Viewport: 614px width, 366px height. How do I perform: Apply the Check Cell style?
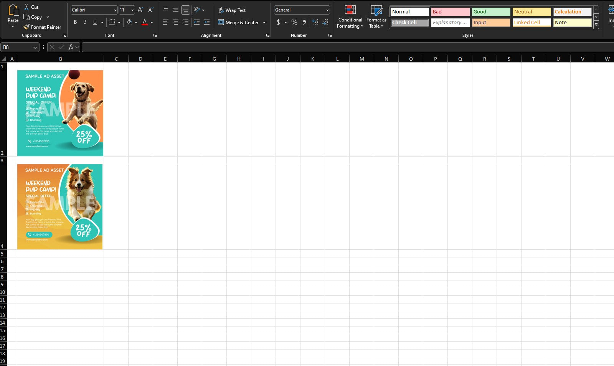[409, 23]
